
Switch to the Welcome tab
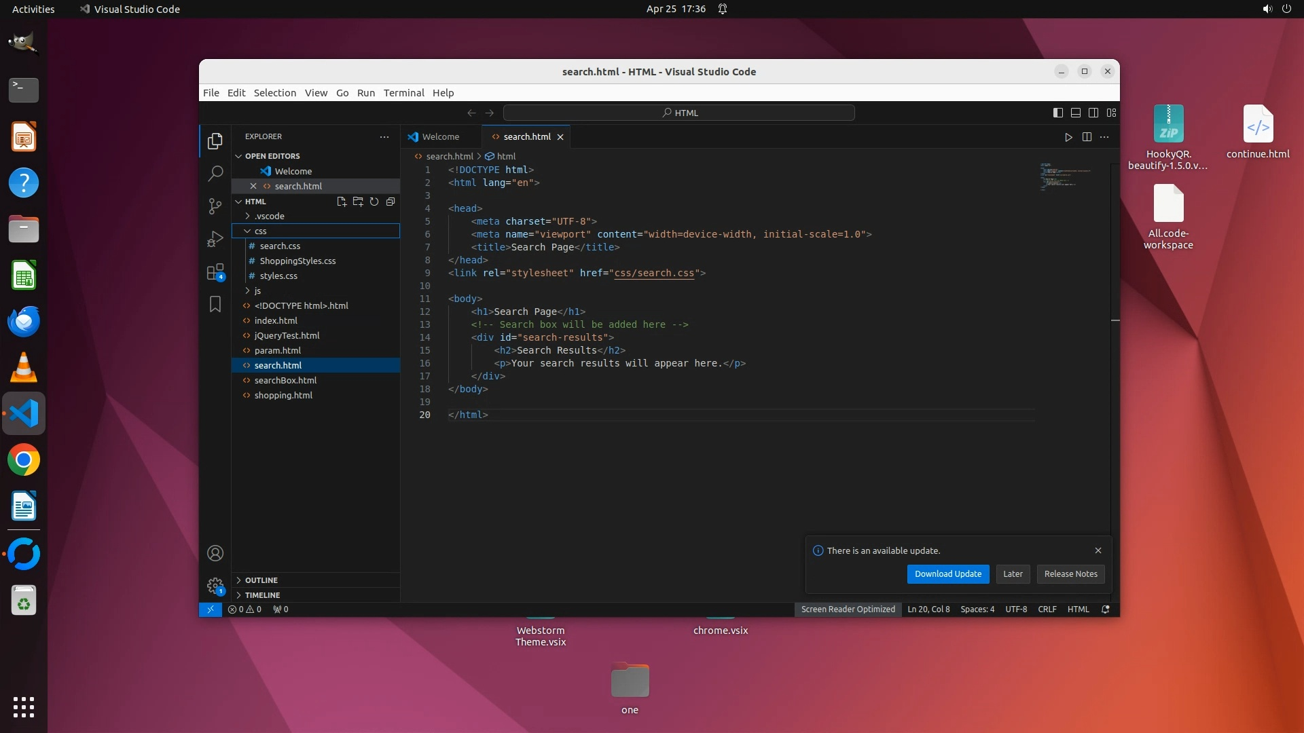[440, 137]
